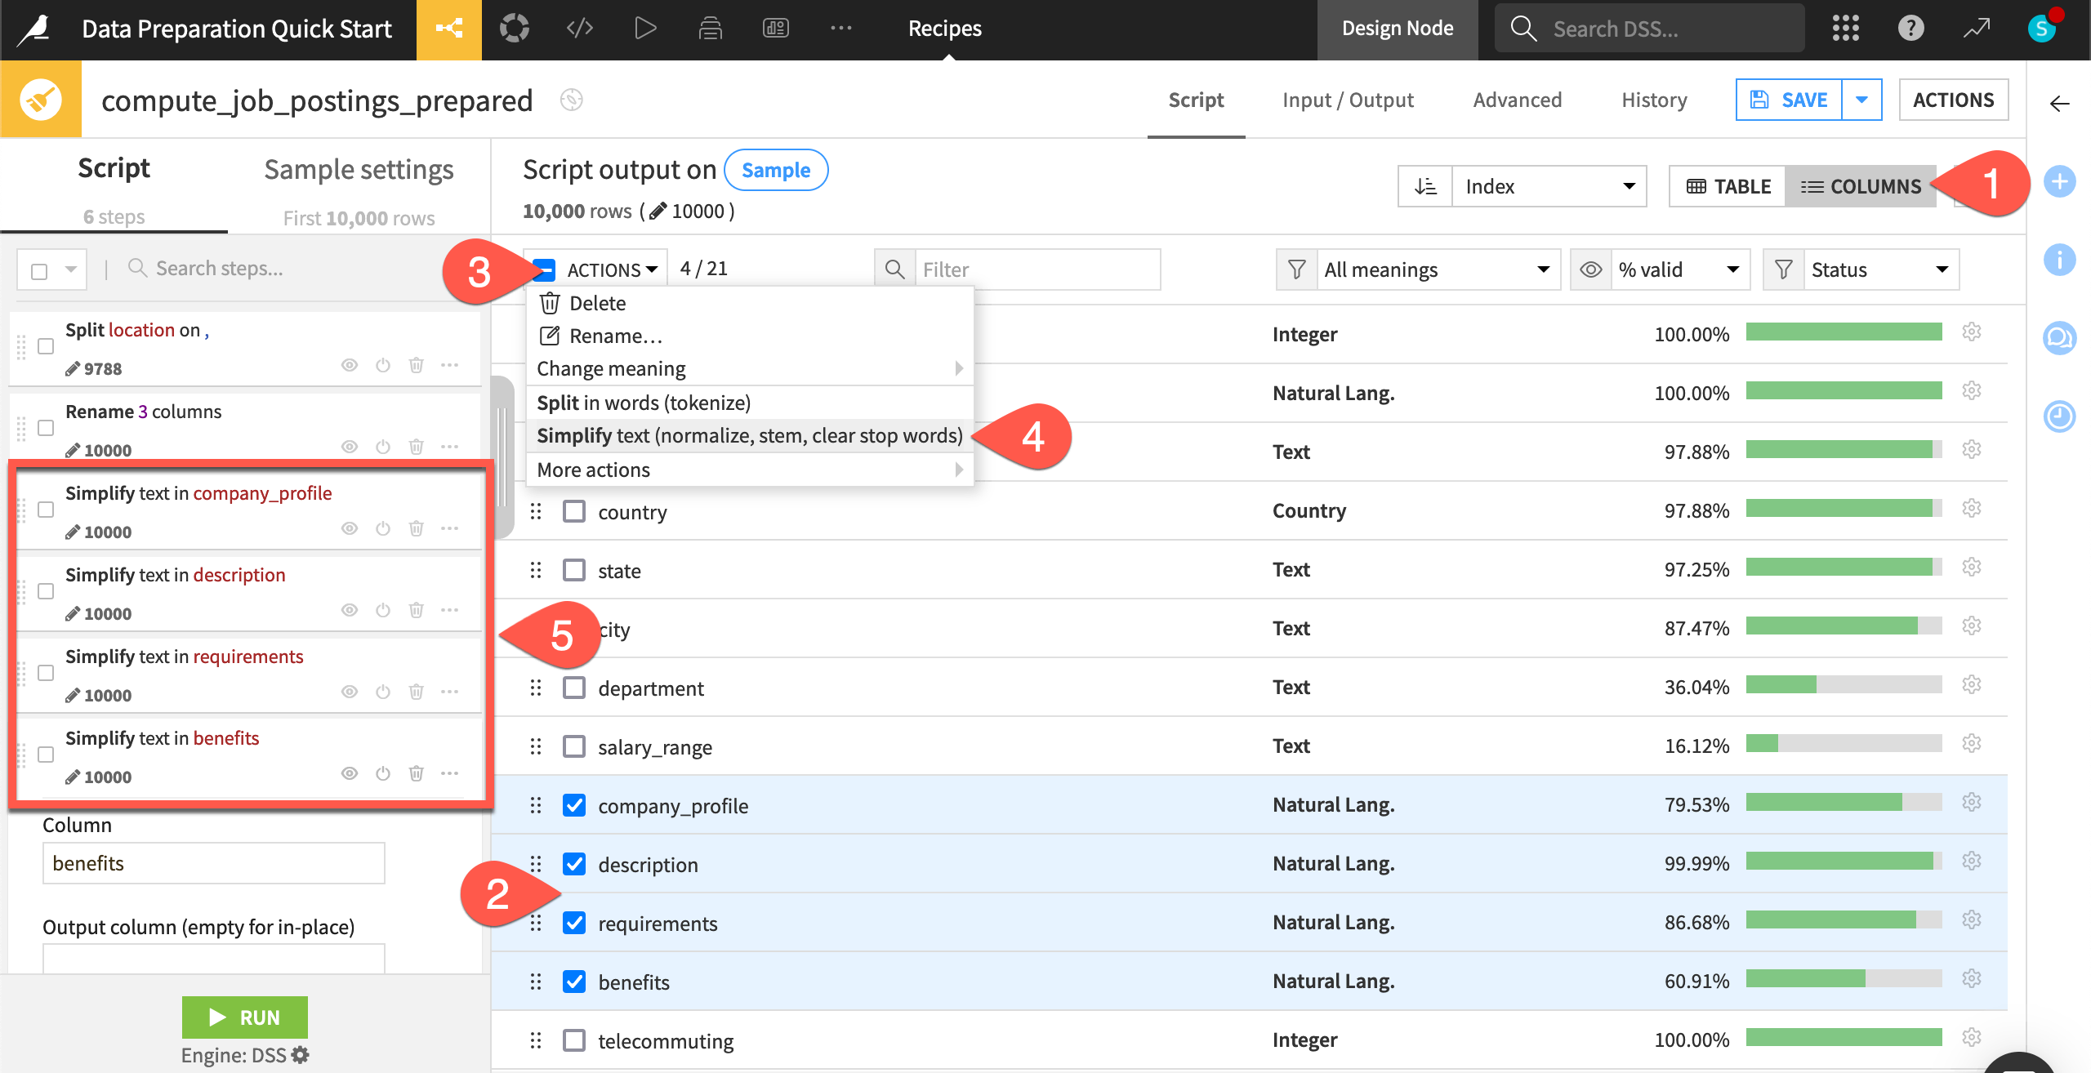Click the Columns view icon
Screen dimensions: 2091x1073
tap(1864, 185)
